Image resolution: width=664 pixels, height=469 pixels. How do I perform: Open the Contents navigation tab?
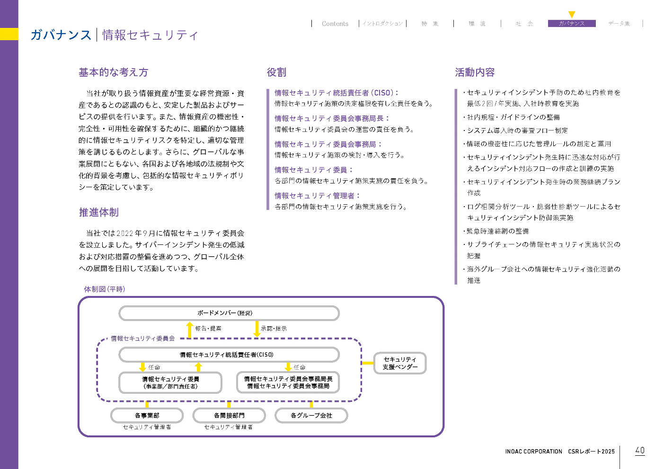[x=335, y=24]
